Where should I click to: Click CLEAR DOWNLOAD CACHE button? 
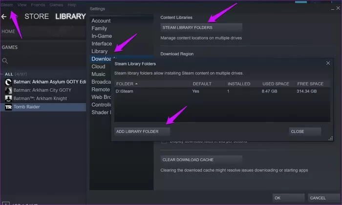click(x=201, y=160)
